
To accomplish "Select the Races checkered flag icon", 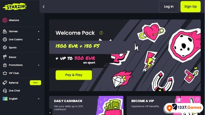I will tap(5, 57).
